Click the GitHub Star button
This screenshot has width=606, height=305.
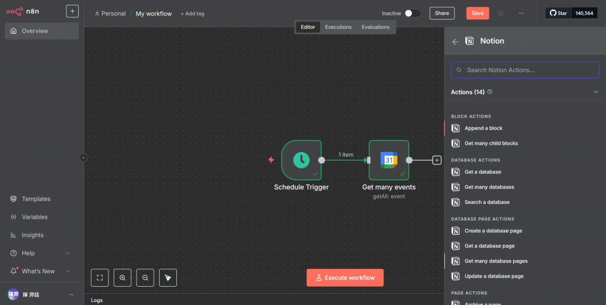point(559,13)
